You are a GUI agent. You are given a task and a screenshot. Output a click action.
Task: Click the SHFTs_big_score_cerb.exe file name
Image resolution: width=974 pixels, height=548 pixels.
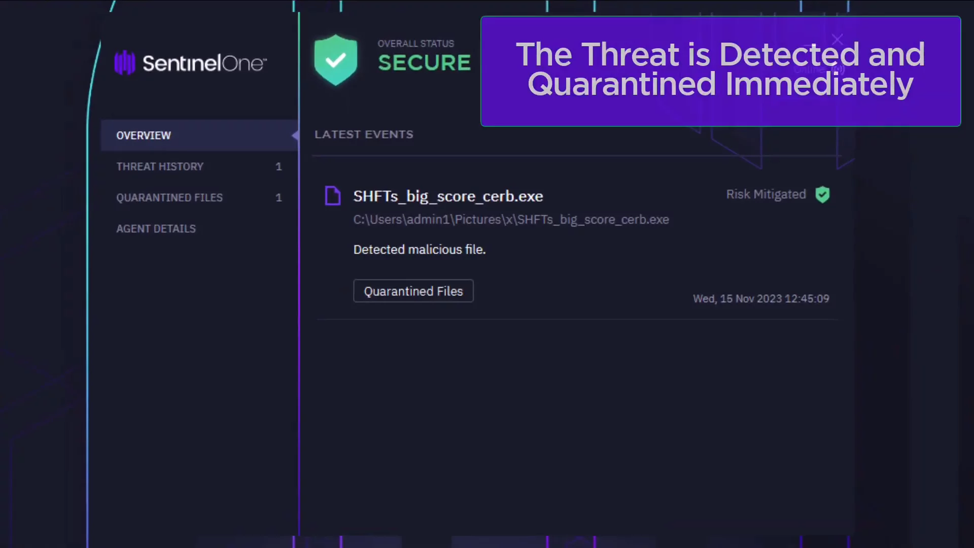click(448, 196)
